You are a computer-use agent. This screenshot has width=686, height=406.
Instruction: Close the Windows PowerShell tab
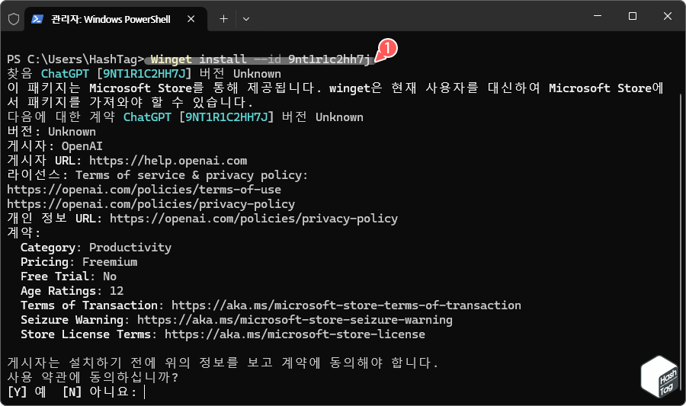pos(191,19)
